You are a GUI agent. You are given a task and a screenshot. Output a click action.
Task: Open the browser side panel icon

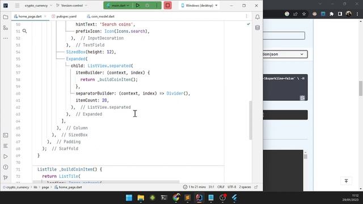coord(340,14)
